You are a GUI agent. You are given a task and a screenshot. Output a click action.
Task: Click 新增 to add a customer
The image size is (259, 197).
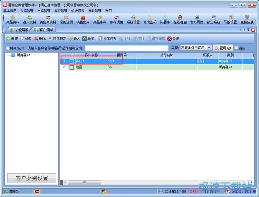[x=12, y=39]
